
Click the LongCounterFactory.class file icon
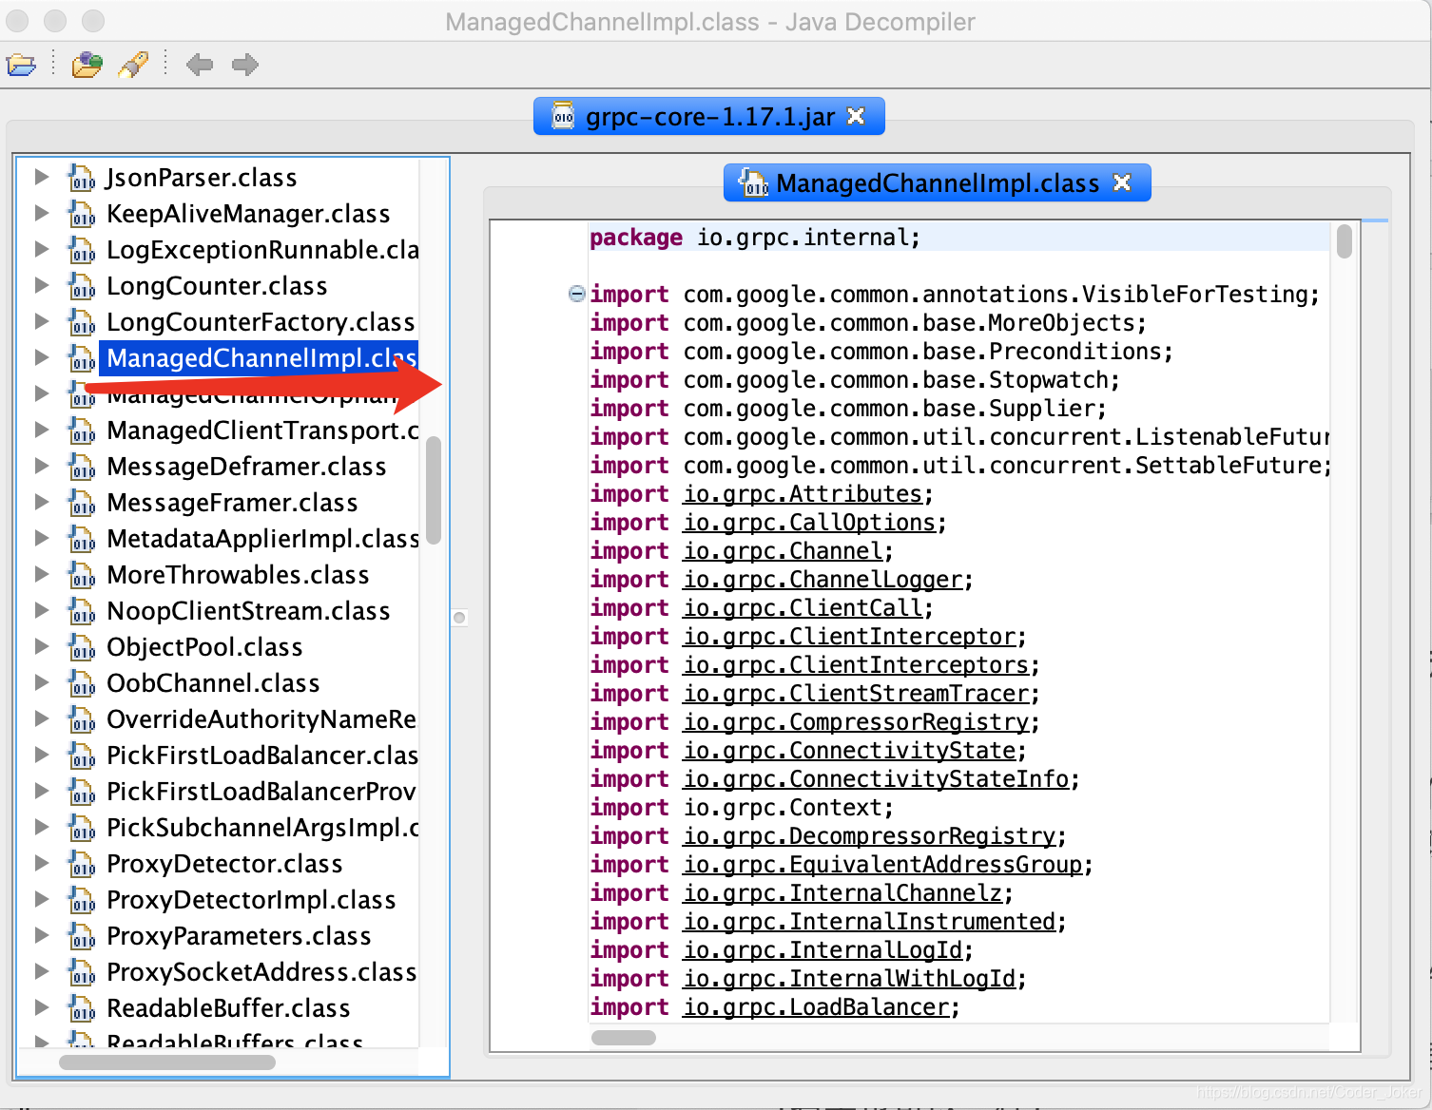point(82,322)
